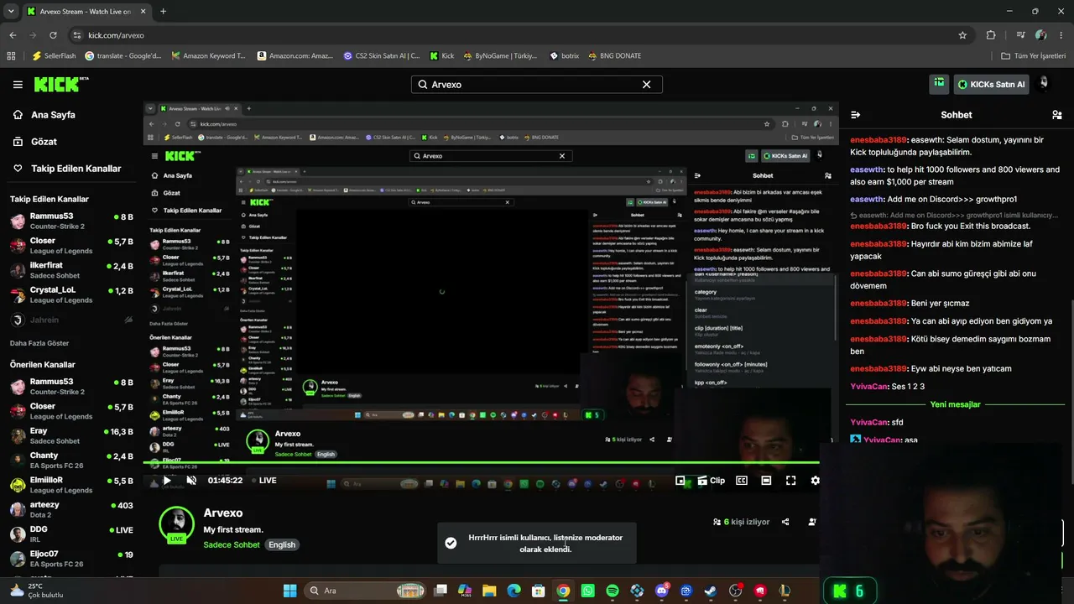Screen dimensions: 1074x604
Task: Open WhatsApp from the taskbar
Action: (x=587, y=591)
